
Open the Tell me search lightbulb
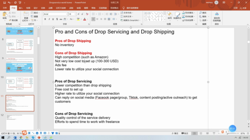coord(123,8)
